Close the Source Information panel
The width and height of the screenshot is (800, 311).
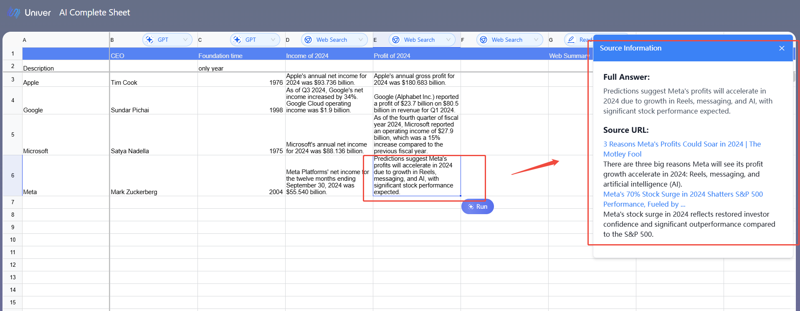click(x=782, y=48)
